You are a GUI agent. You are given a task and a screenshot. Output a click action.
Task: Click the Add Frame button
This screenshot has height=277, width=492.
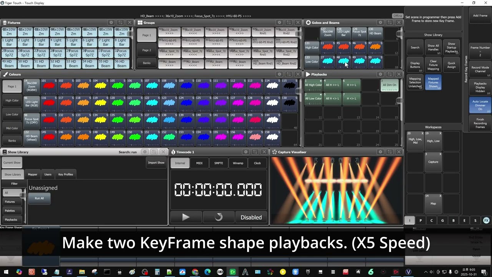tap(480, 16)
